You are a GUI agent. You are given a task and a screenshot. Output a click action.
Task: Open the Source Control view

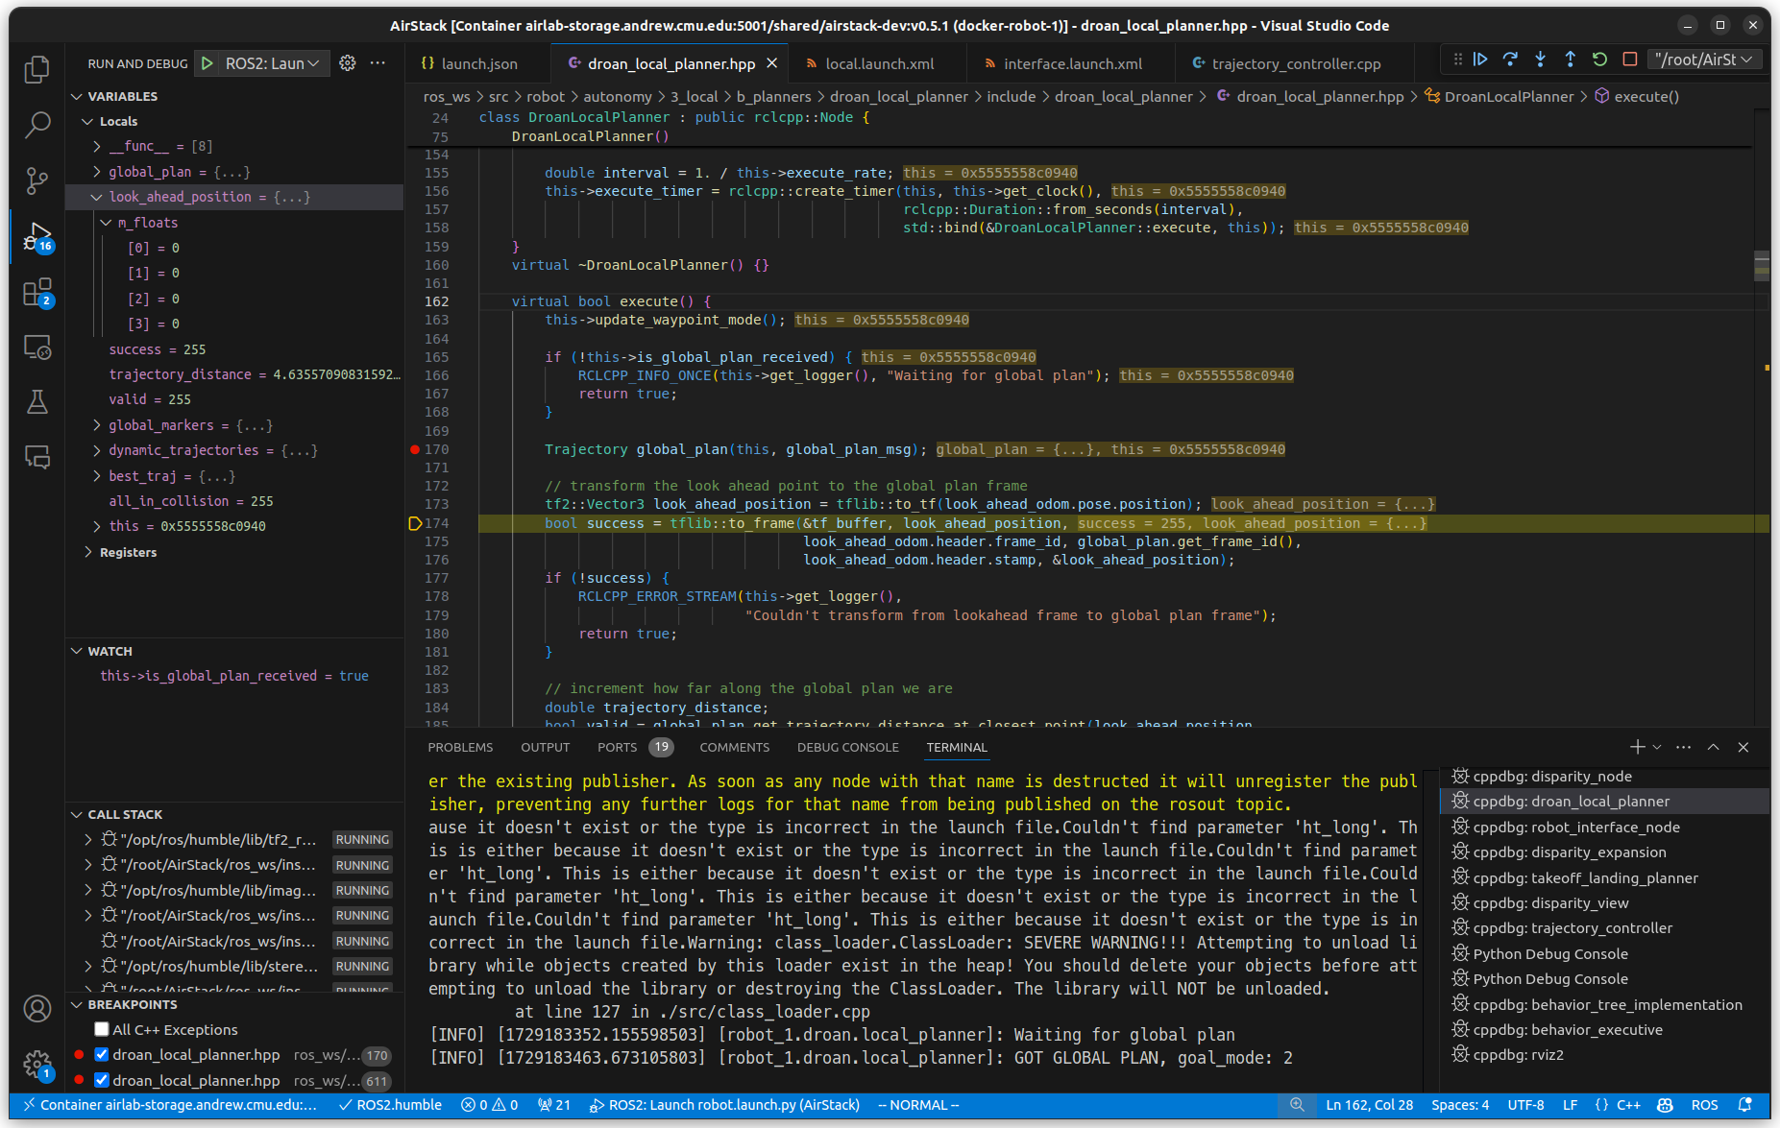tap(37, 180)
